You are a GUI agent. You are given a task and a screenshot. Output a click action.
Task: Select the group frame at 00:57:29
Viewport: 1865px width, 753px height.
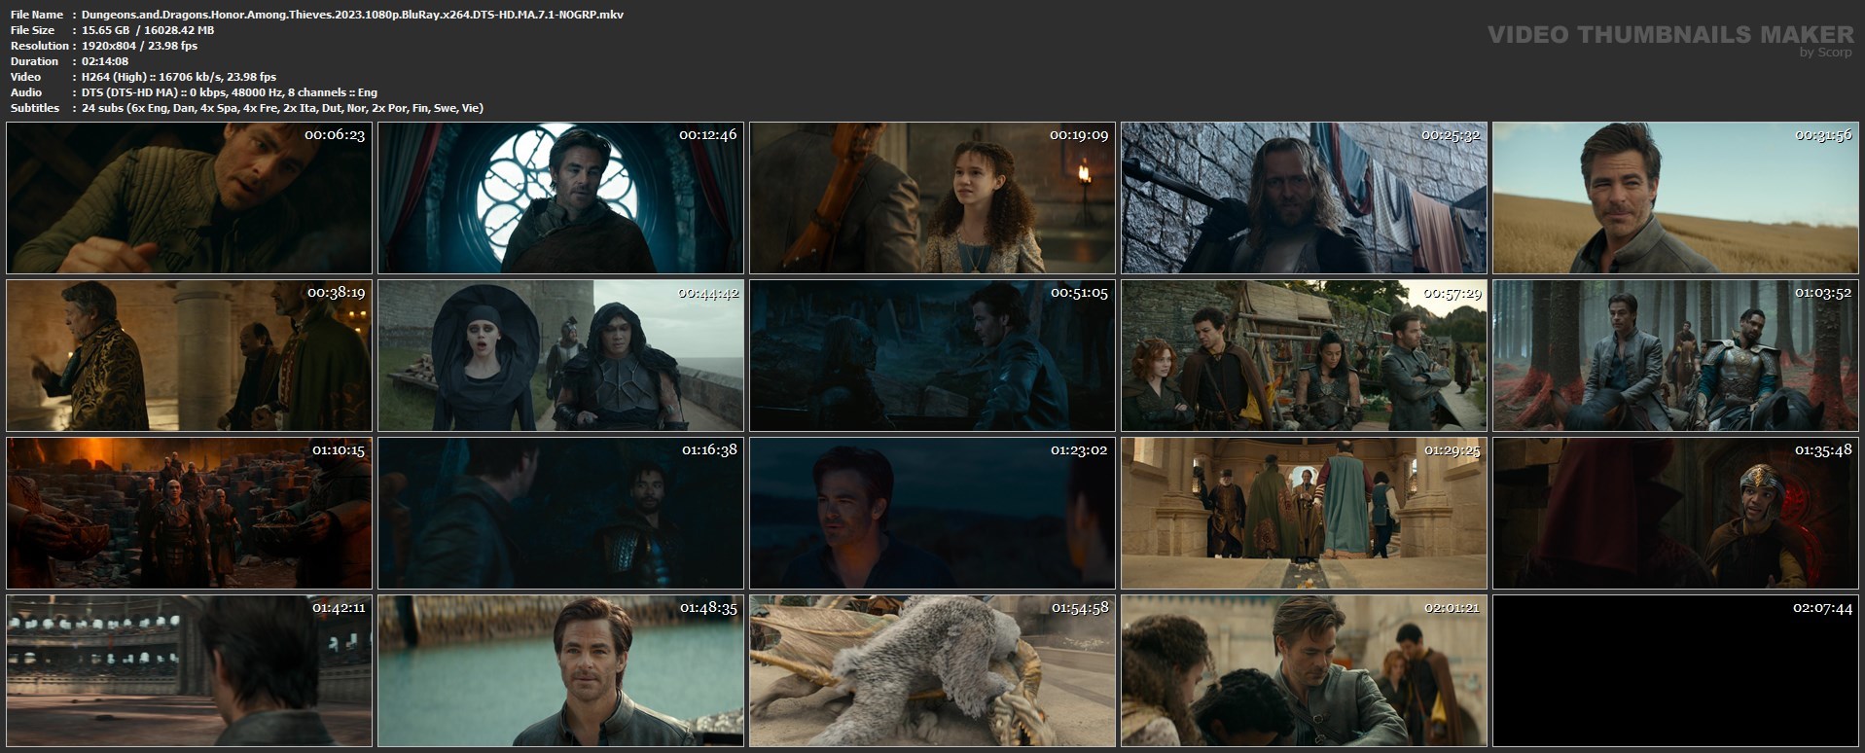click(x=1304, y=356)
